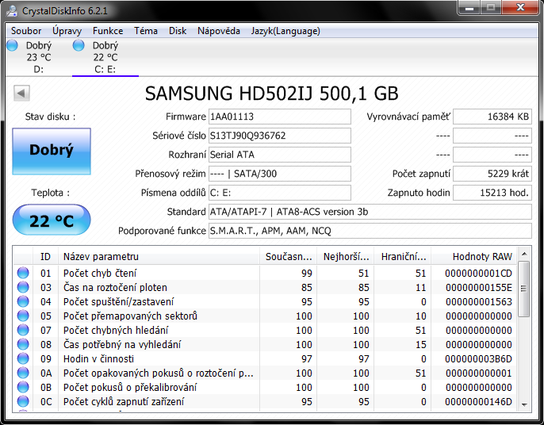544x425 pixels.
Task: Click status orb for attribute 05 remapped sectors
Action: click(23, 316)
